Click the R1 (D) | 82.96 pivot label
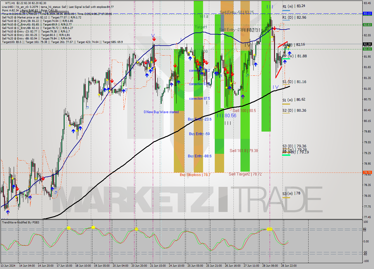Image resolution: width=374 pixels, height=269 pixels. coord(294,18)
